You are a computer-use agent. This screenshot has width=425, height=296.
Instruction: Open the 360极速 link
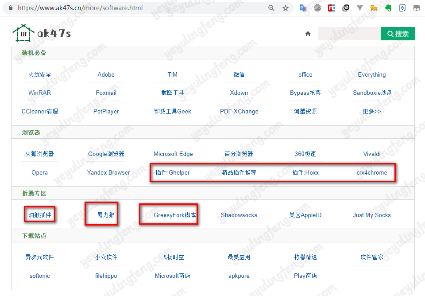point(305,154)
